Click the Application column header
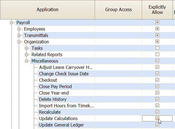This screenshot has height=129, width=175. (48, 10)
